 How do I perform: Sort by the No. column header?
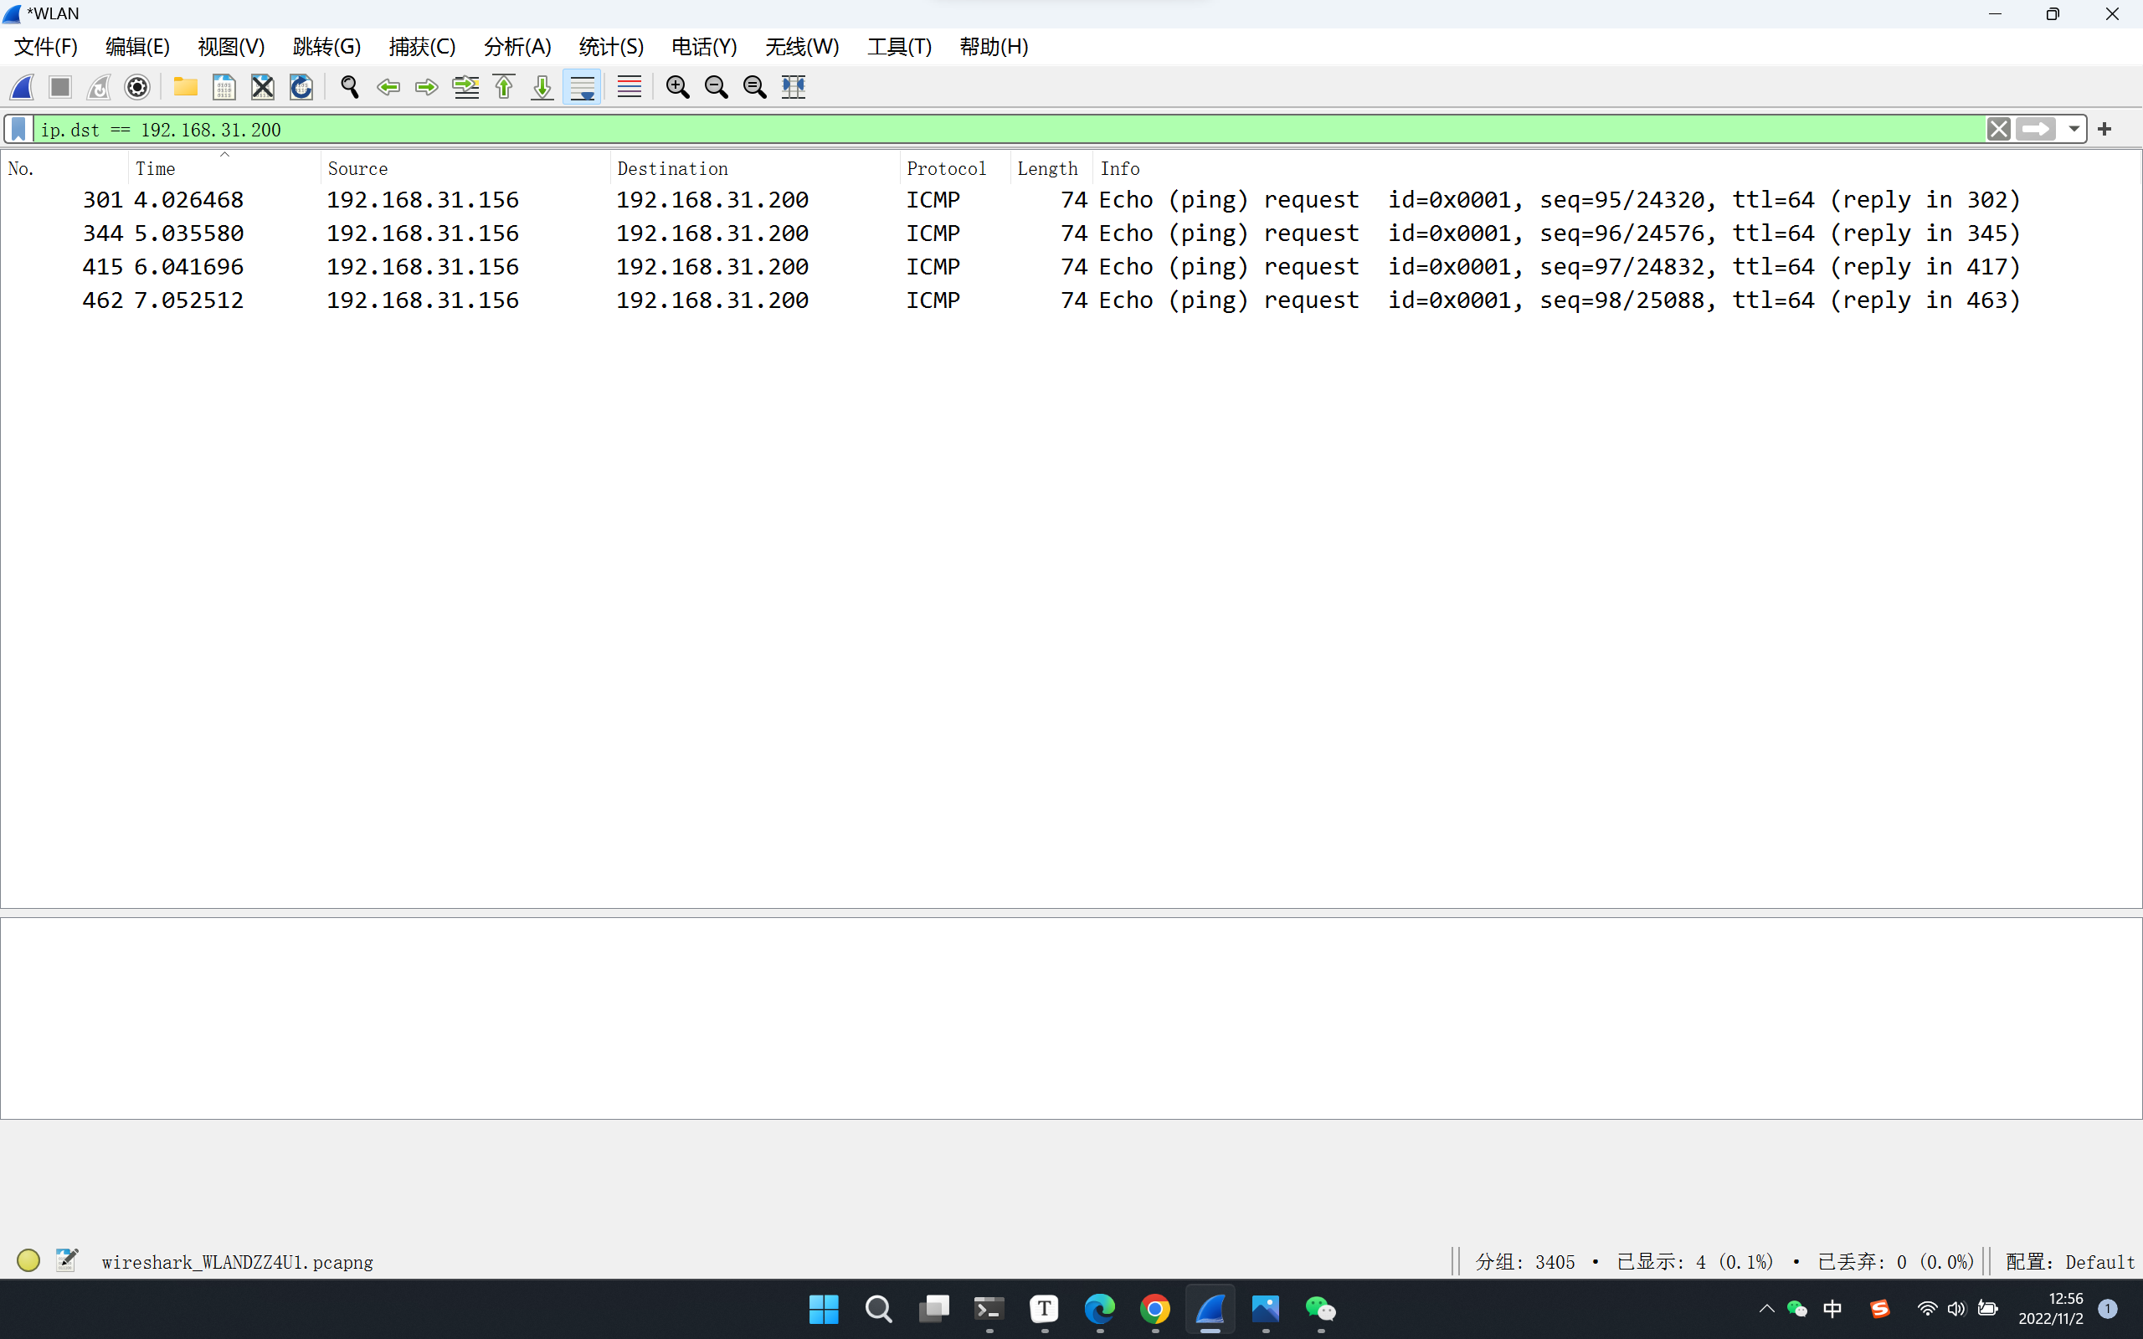pyautogui.click(x=64, y=168)
